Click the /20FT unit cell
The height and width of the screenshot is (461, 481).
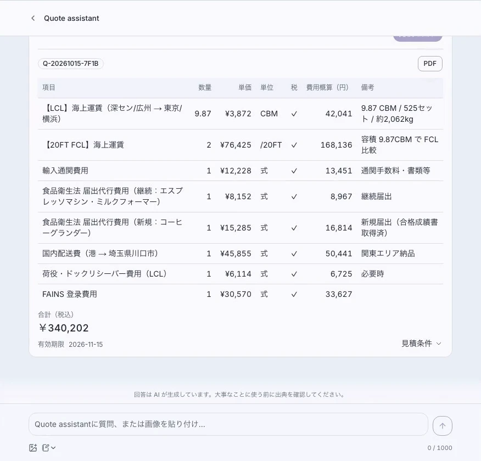[x=271, y=145]
